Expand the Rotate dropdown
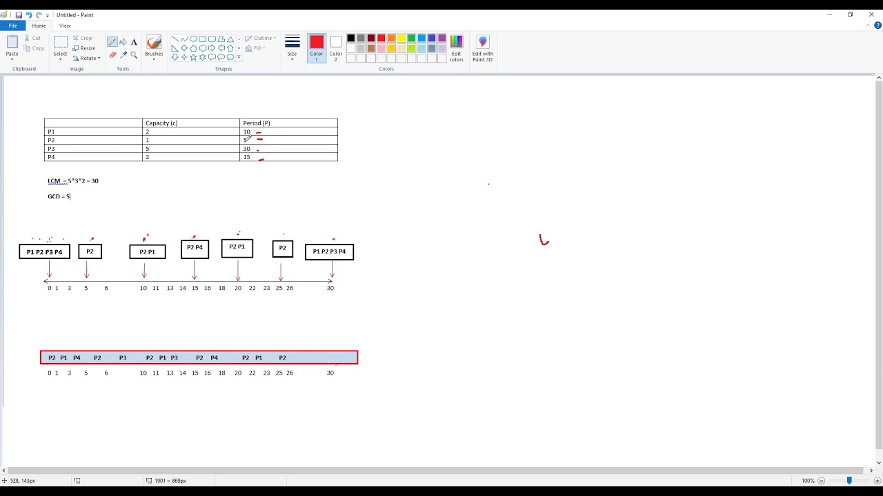 pos(99,58)
